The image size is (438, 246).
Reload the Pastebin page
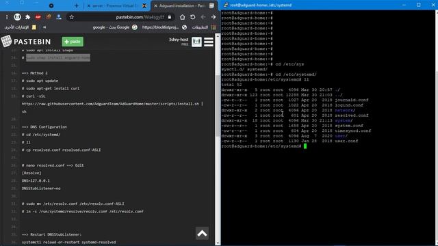193,17
